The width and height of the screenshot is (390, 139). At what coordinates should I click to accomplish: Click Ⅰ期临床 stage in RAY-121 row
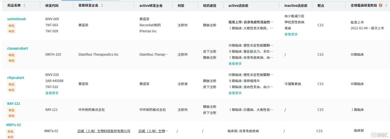358,110
